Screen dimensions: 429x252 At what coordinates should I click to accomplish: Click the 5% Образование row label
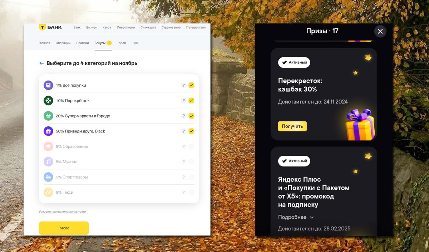[x=72, y=146]
